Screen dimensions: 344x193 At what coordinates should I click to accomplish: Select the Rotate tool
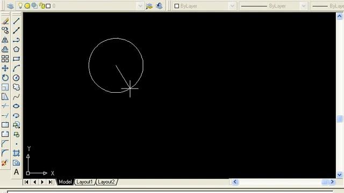[x=5, y=78]
